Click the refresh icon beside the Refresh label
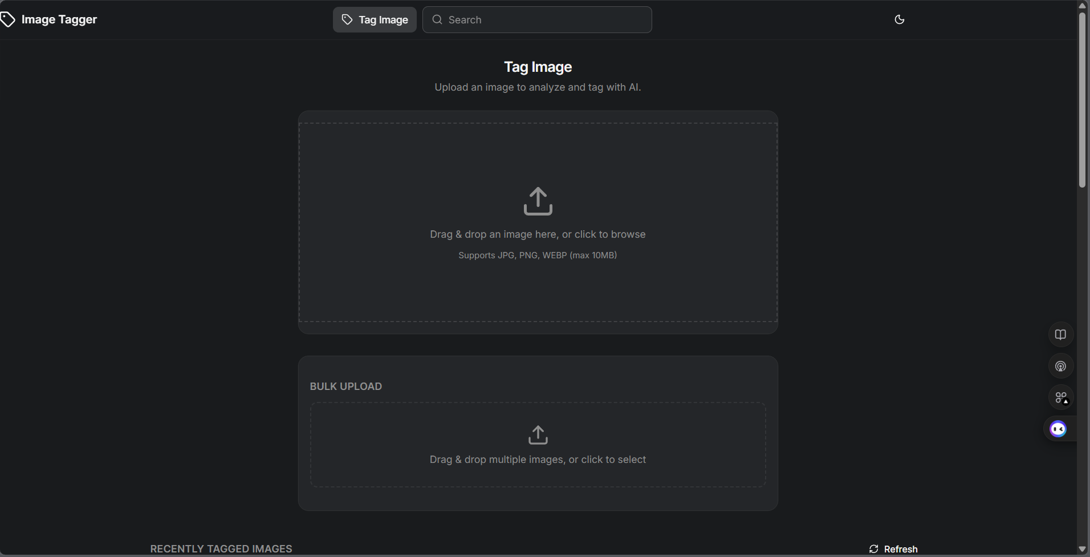The width and height of the screenshot is (1090, 557). point(874,549)
